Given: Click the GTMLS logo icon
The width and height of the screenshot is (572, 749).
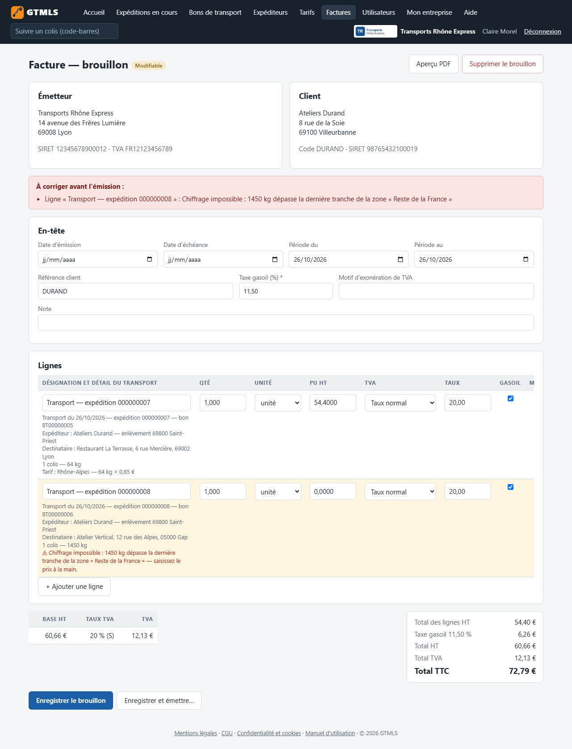Looking at the screenshot, I should coord(17,13).
